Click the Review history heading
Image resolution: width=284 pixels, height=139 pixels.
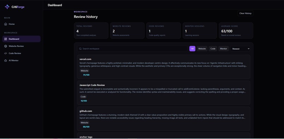tap(86, 17)
